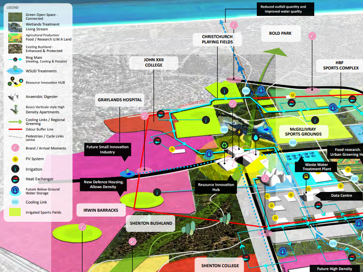Select the Wetlands Treatment legend swatch

pyautogui.click(x=15, y=27)
